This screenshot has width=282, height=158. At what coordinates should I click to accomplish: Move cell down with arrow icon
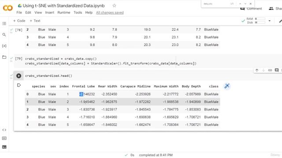(x=263, y=70)
